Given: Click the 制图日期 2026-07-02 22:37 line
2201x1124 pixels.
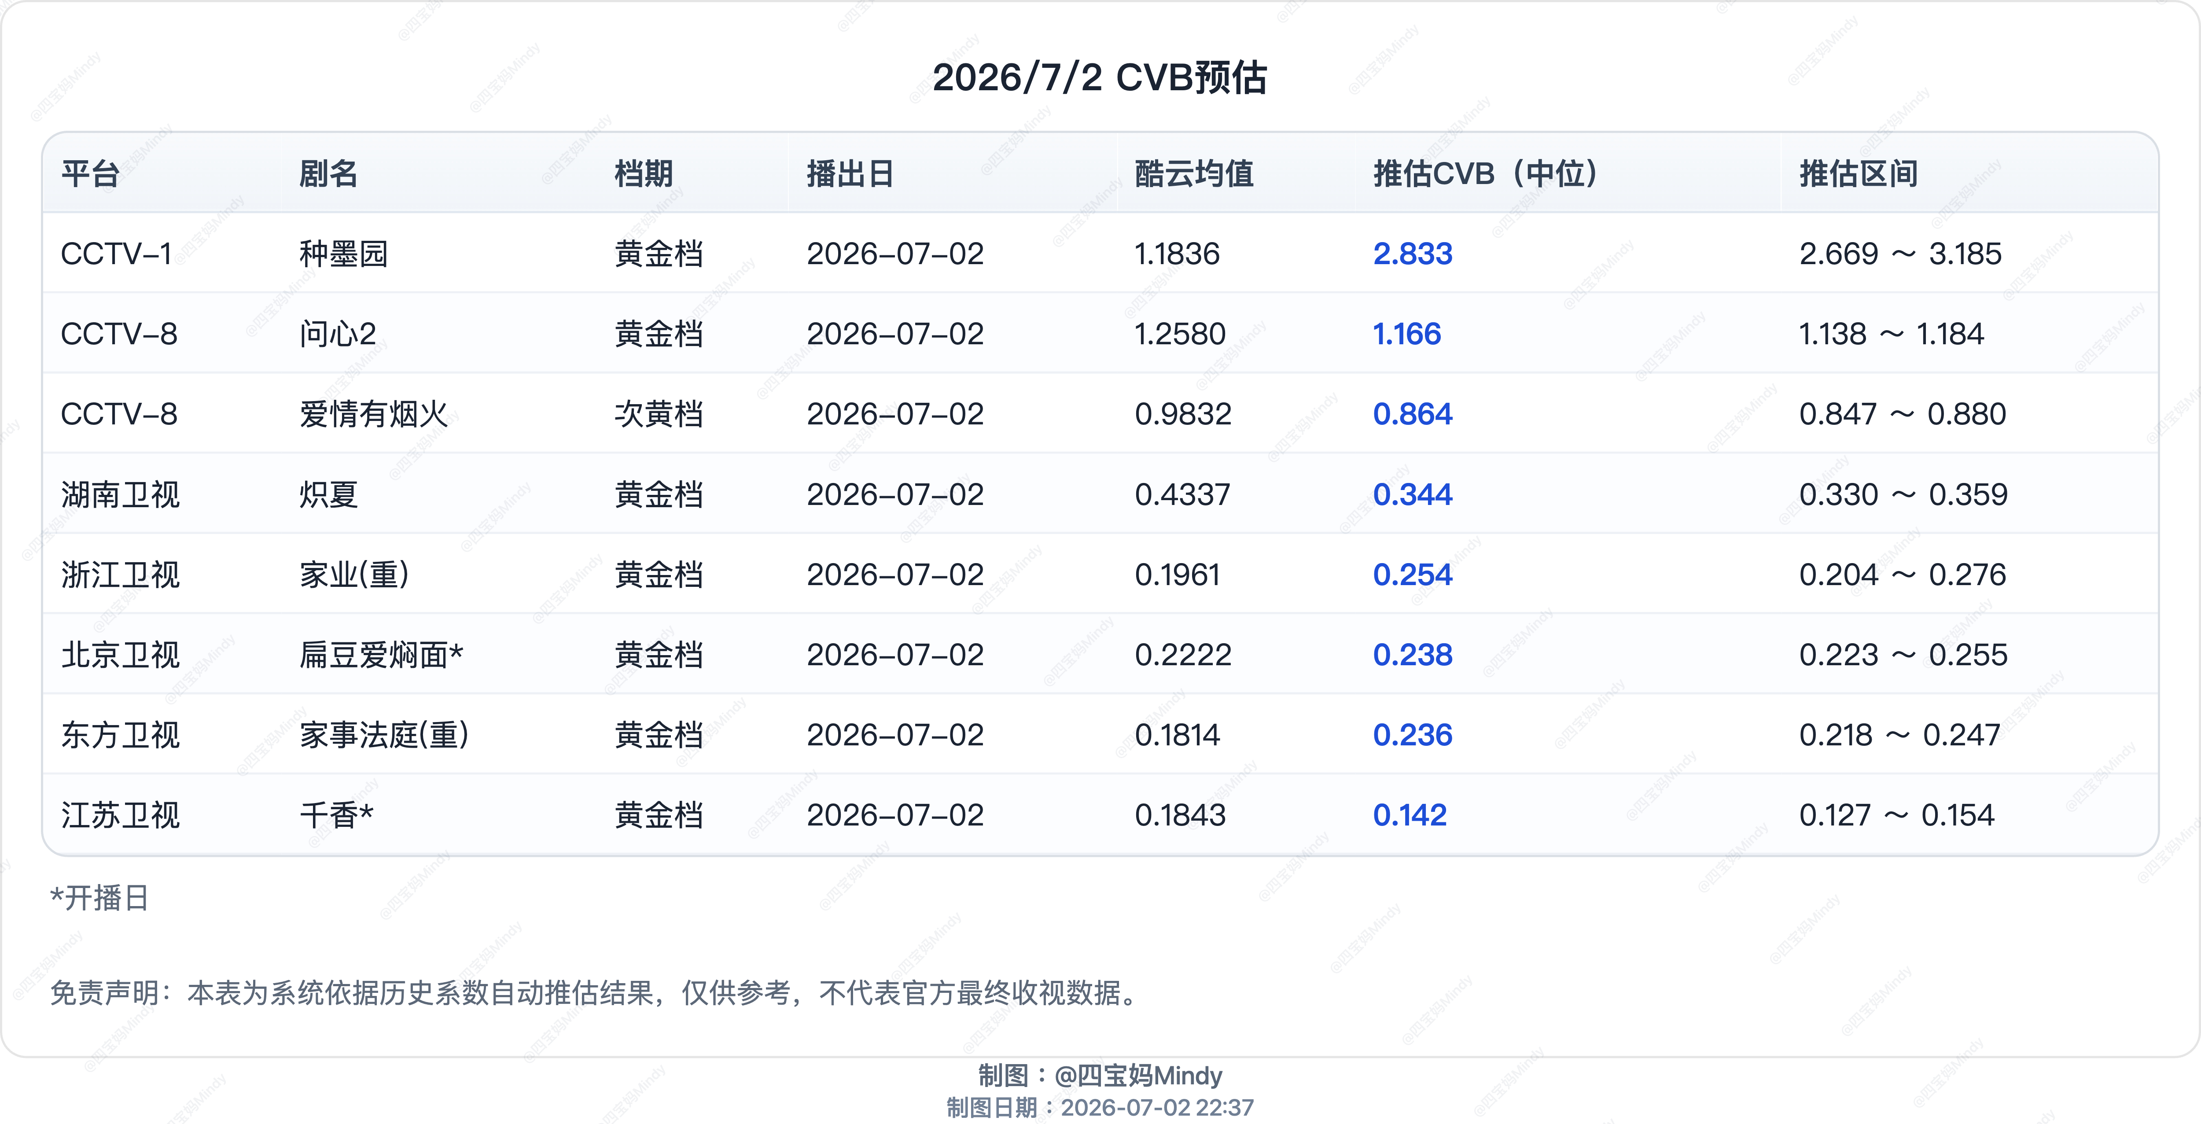Looking at the screenshot, I should [1100, 1108].
